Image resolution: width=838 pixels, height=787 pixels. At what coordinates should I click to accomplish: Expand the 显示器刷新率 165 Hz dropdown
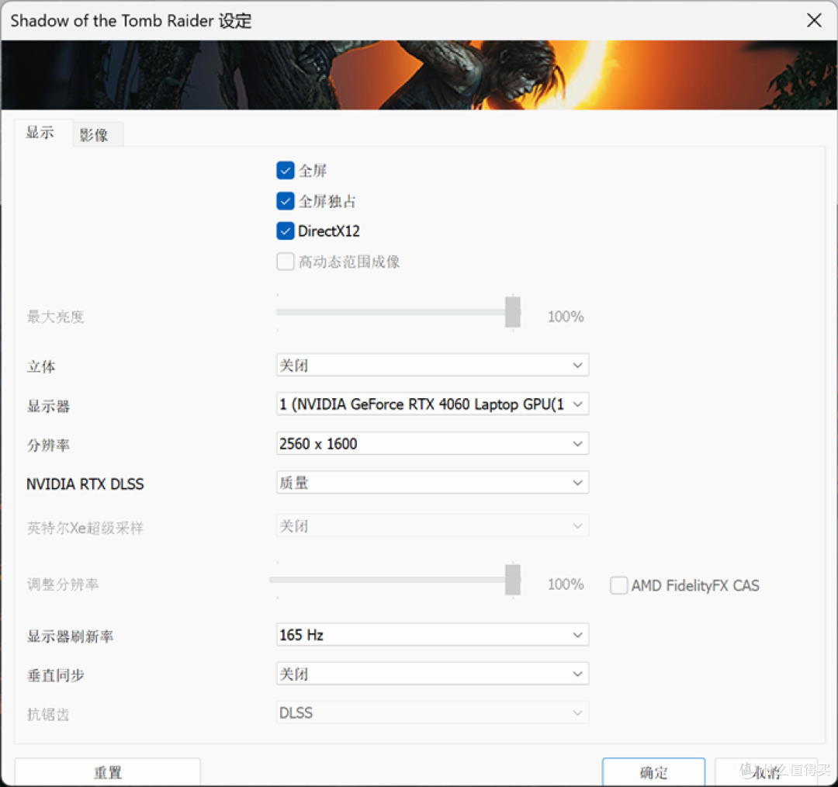[x=432, y=635]
